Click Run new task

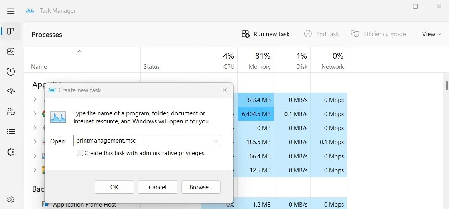click(266, 34)
